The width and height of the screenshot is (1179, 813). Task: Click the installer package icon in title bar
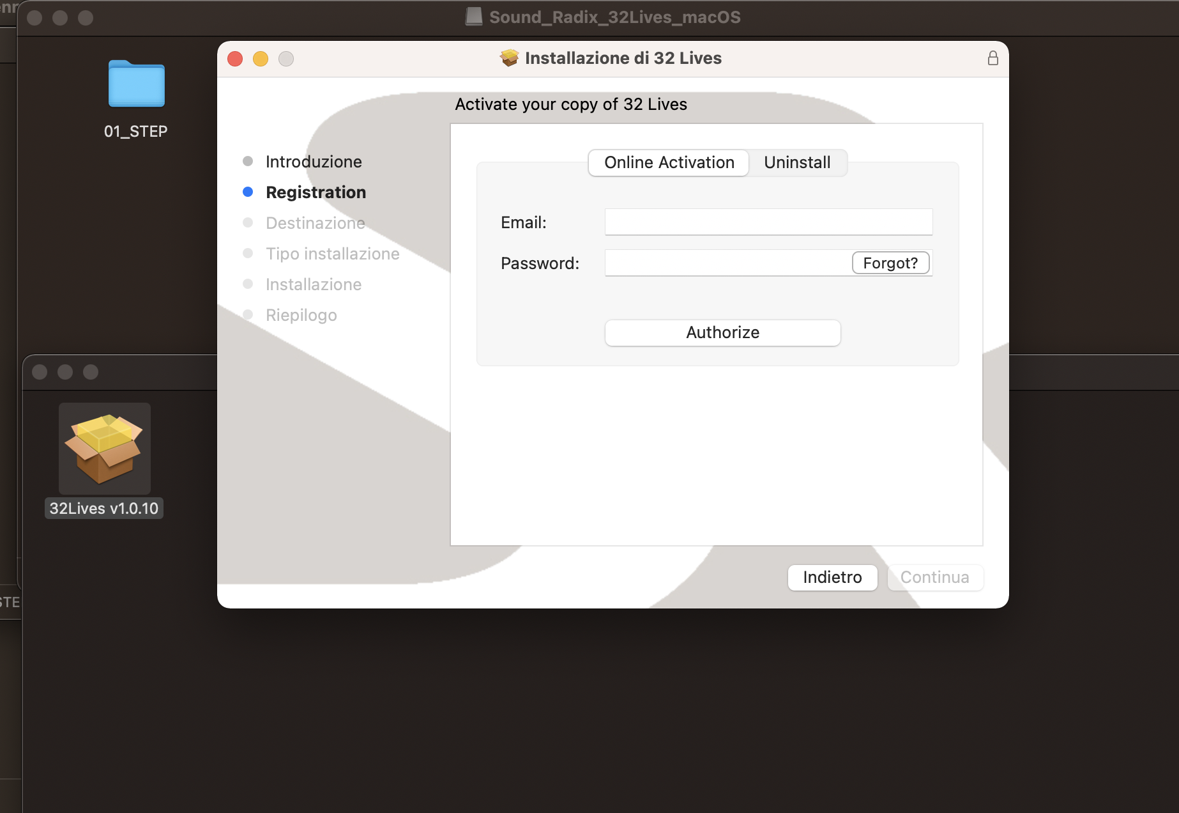(509, 58)
